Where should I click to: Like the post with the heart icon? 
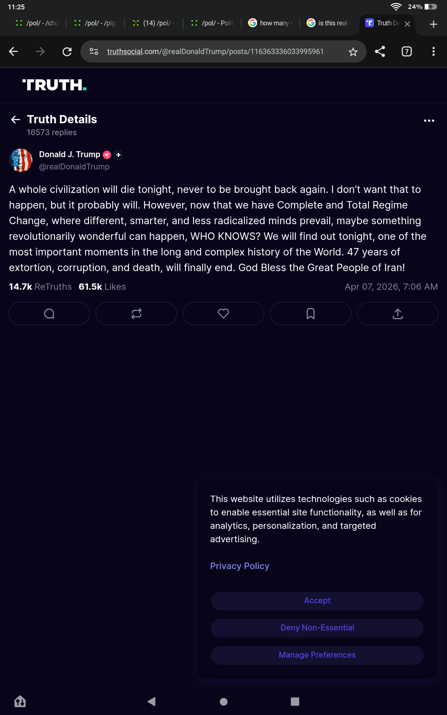(x=223, y=314)
